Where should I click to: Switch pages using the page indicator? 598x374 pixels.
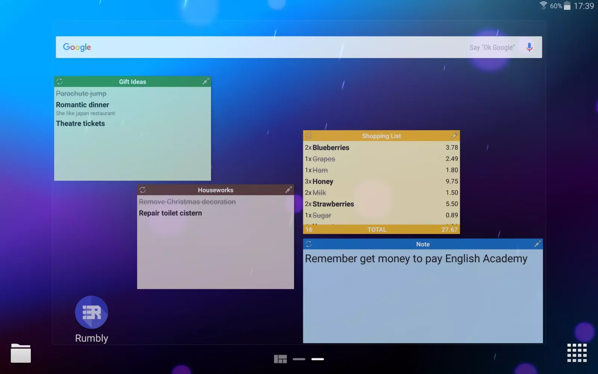click(x=299, y=359)
